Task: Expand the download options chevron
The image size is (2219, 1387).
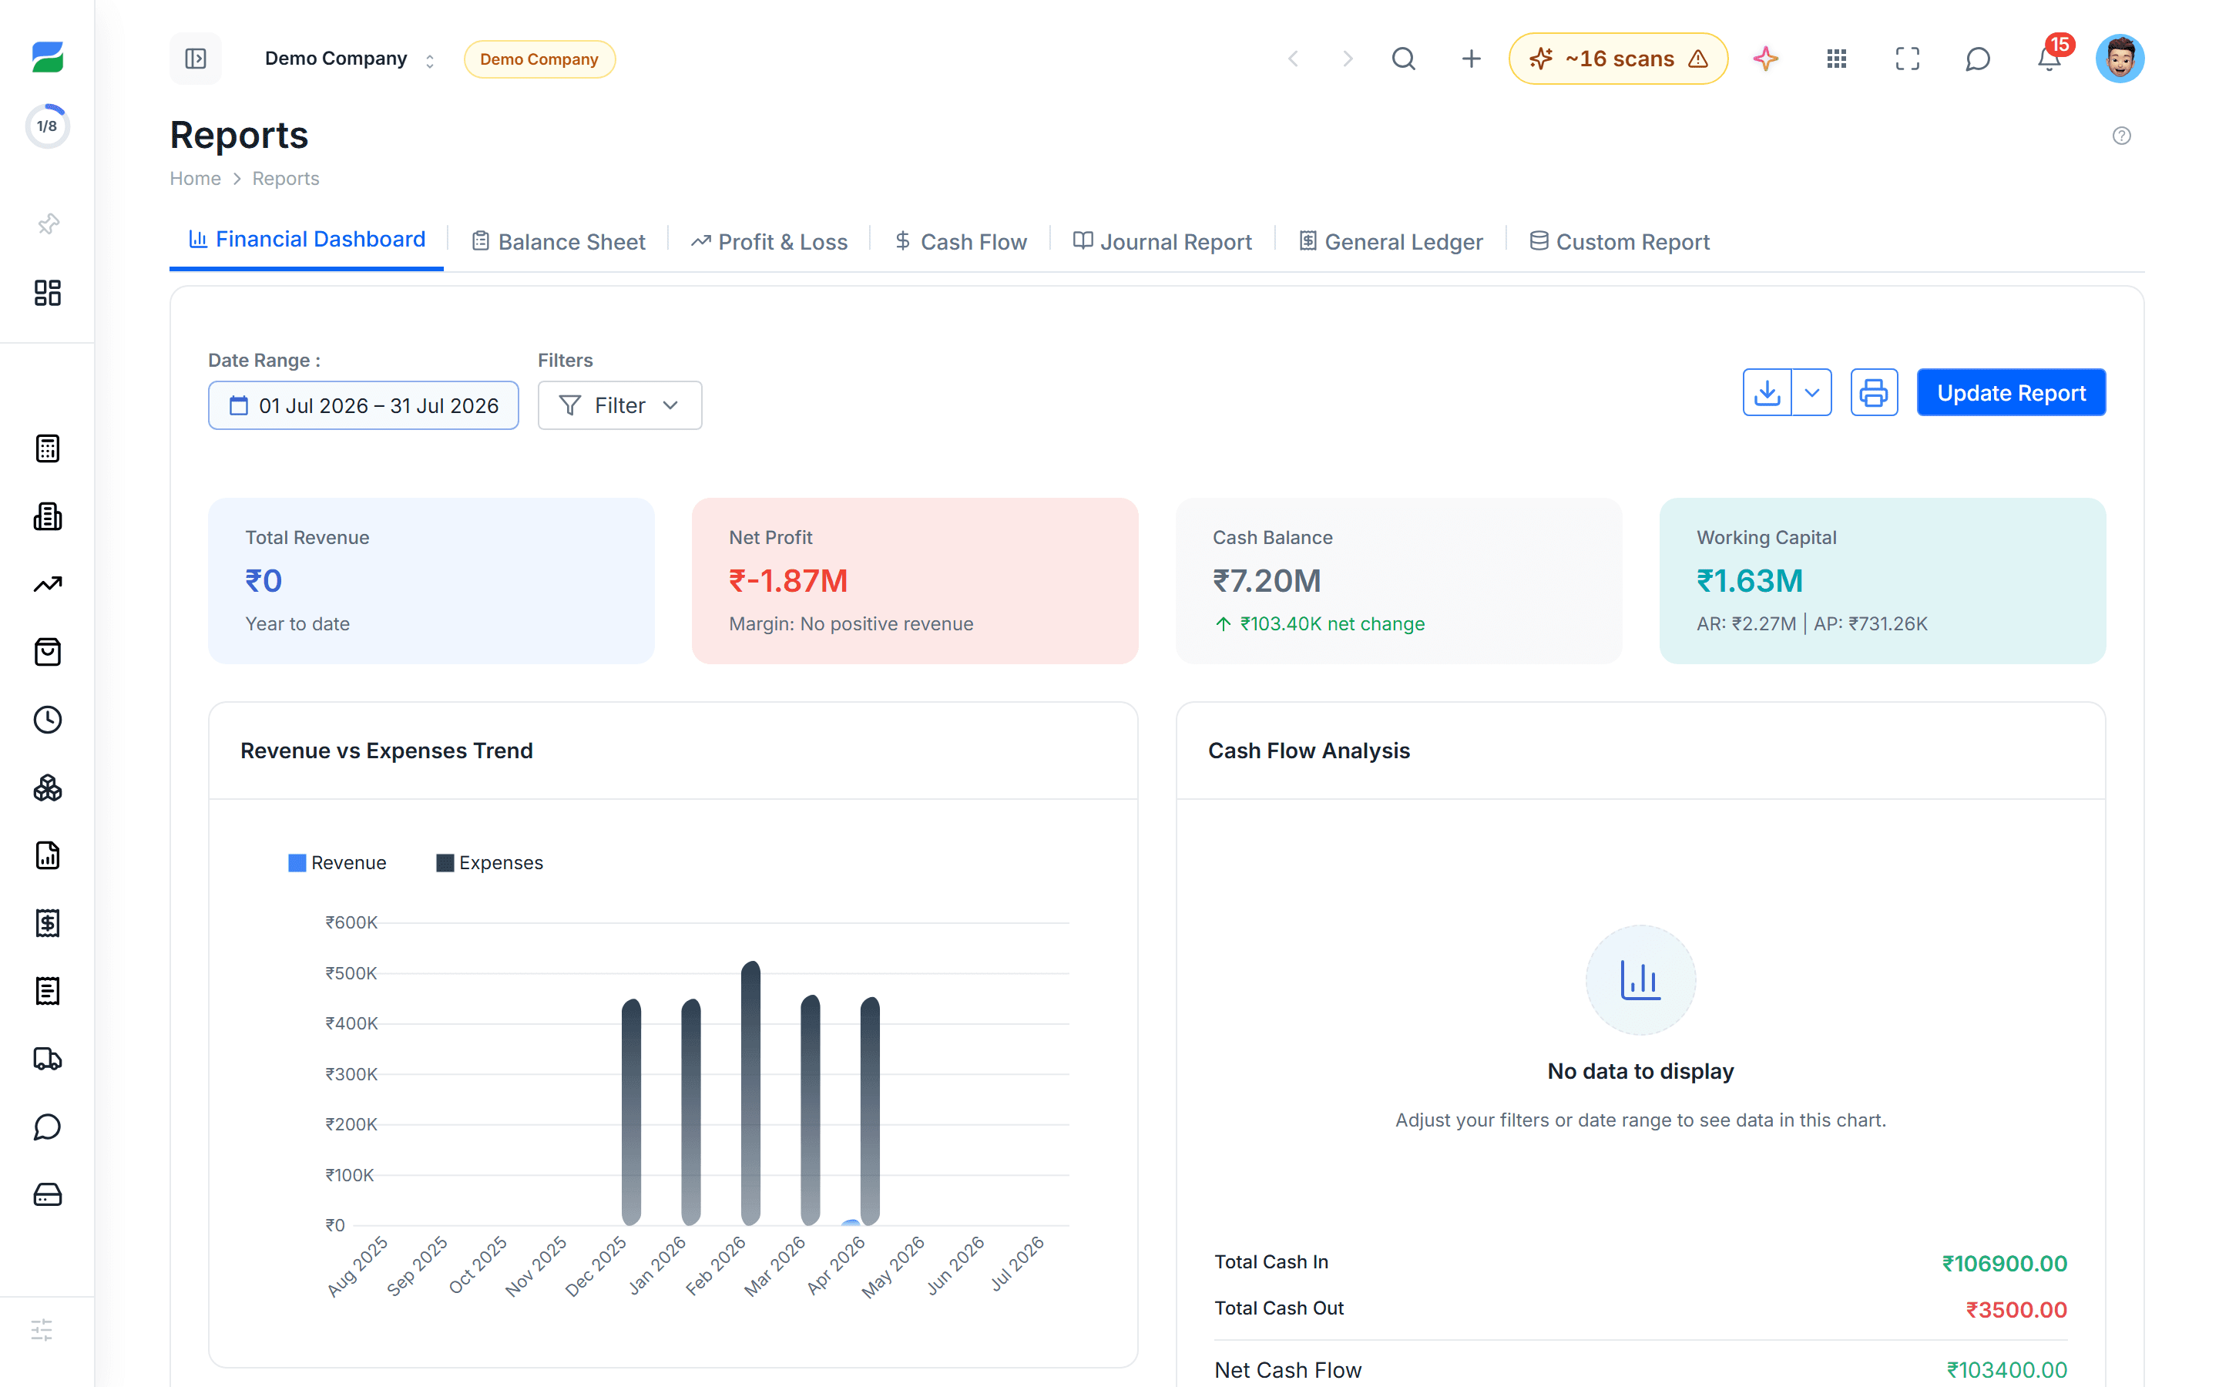Action: (1812, 393)
